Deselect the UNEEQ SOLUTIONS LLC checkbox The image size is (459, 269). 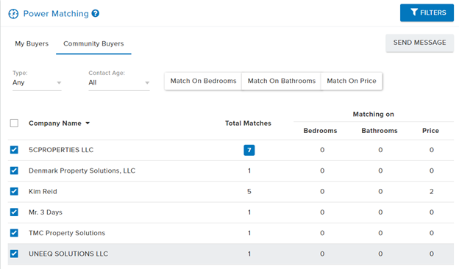tap(14, 254)
